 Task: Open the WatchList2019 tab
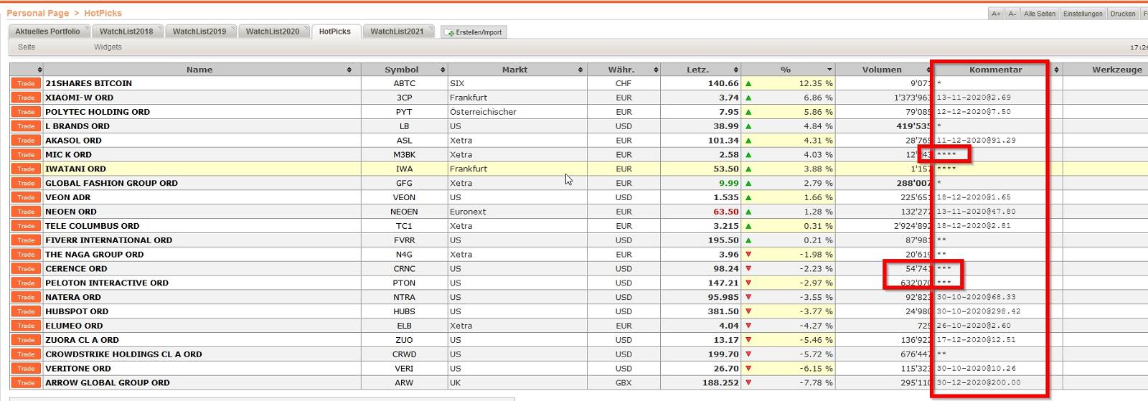[199, 32]
